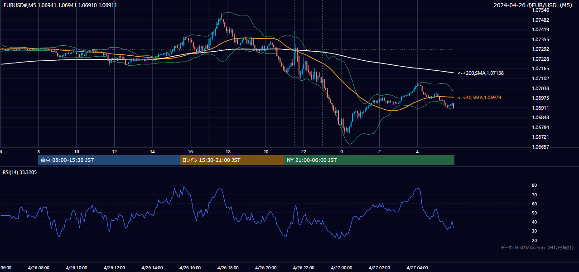Click the 4/27 00:00 date axis label
Image resolution: width=579 pixels, height=272 pixels.
point(342,268)
